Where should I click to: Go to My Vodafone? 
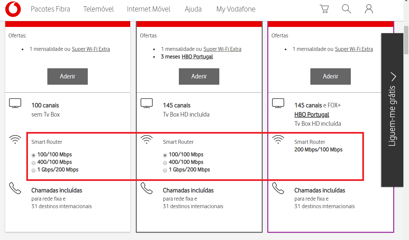click(236, 9)
